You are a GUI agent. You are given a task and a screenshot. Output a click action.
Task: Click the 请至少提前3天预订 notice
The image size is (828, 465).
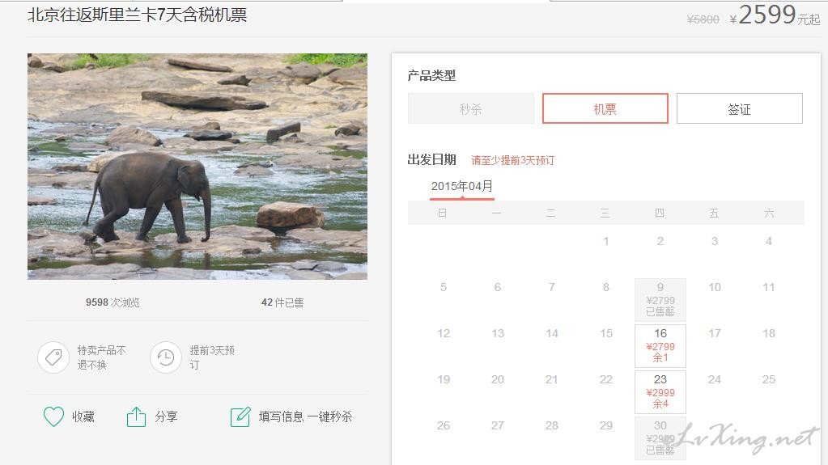[513, 160]
